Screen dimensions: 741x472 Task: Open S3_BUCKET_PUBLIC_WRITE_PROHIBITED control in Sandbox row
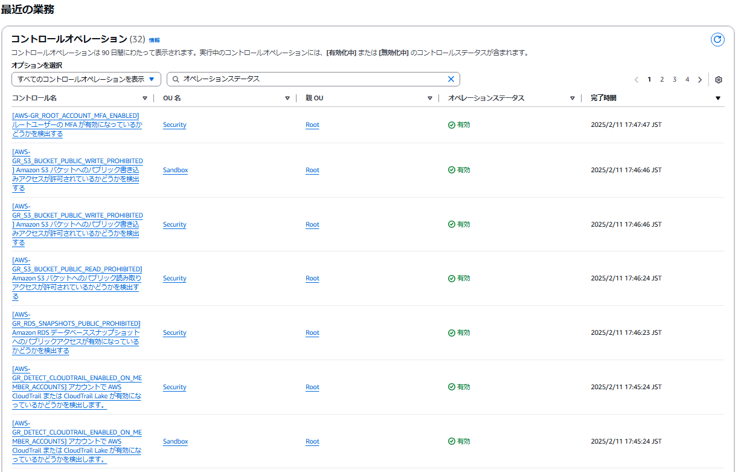pyautogui.click(x=77, y=170)
